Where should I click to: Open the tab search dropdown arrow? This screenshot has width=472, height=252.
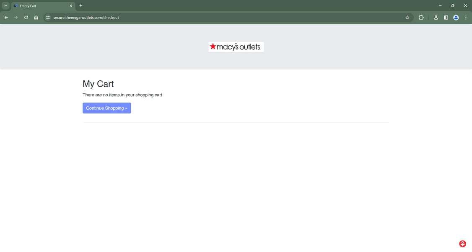click(5, 6)
